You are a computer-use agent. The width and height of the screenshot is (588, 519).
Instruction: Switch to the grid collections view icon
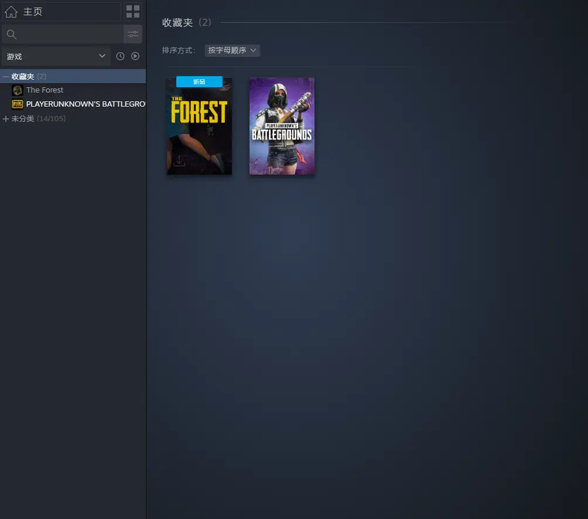tap(133, 12)
